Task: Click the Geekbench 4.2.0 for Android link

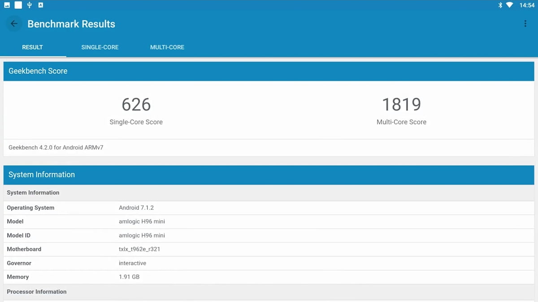Action: click(x=55, y=148)
